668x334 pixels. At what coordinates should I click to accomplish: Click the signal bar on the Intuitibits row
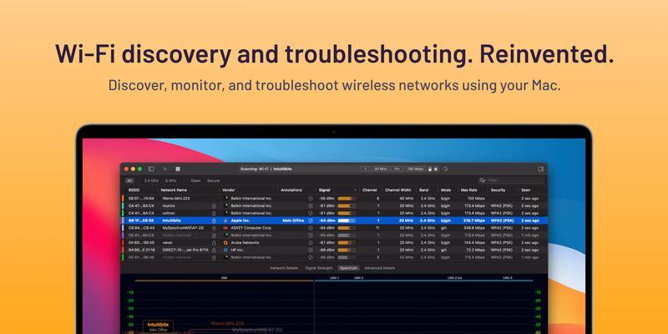point(347,220)
